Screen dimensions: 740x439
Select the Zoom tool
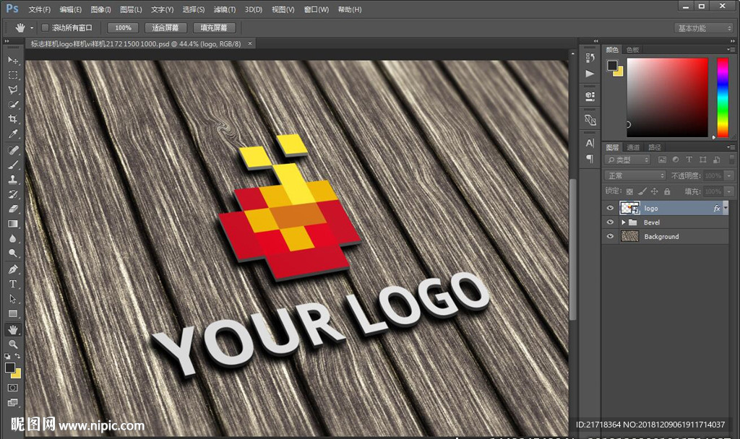13,344
